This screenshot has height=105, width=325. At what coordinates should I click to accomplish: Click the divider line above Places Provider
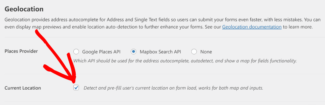pos(162,37)
